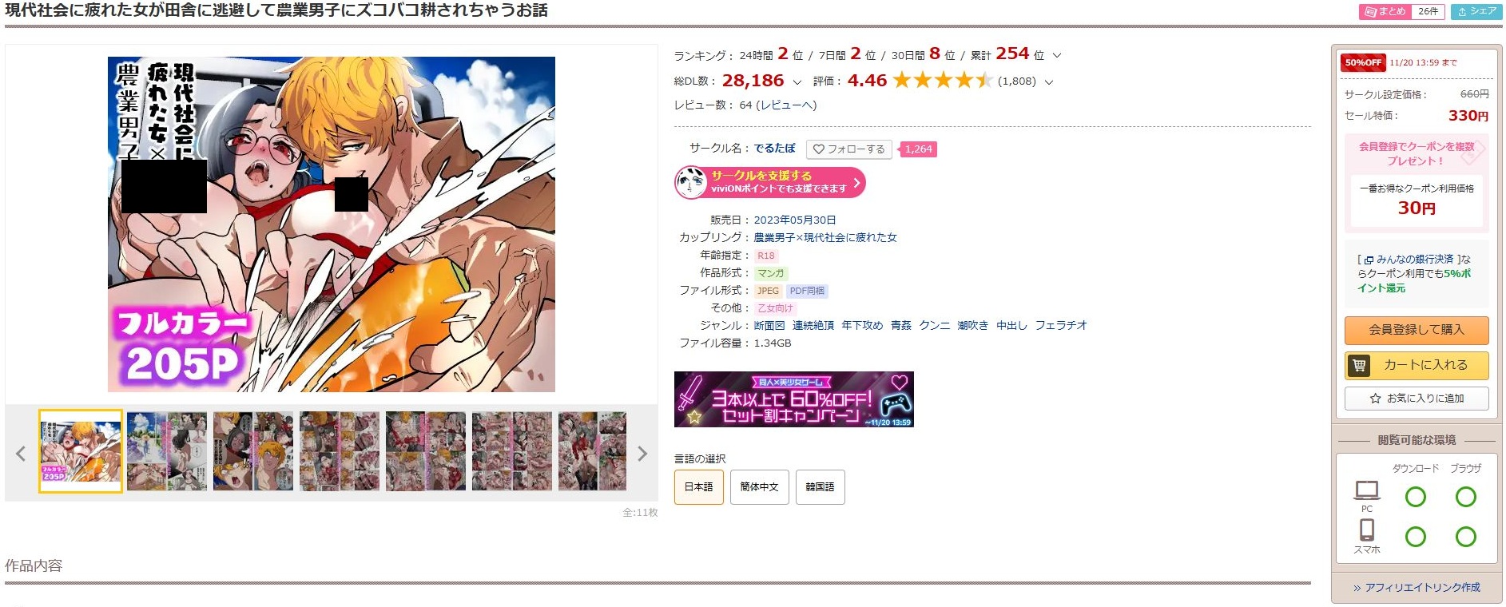This screenshot has width=1506, height=607.
Task: Click the サークルを支援する support banner
Action: pos(770,182)
